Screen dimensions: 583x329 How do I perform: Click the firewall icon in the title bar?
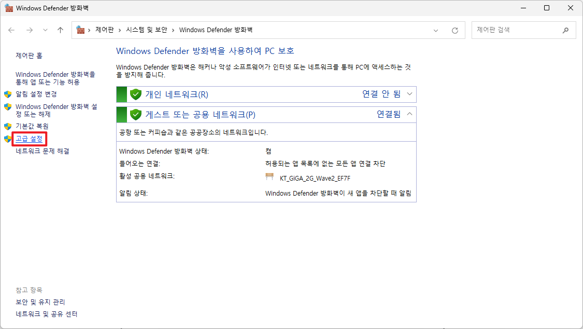pyautogui.click(x=9, y=8)
